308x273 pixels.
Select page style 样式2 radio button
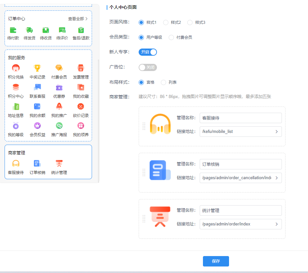pyautogui.click(x=166, y=22)
